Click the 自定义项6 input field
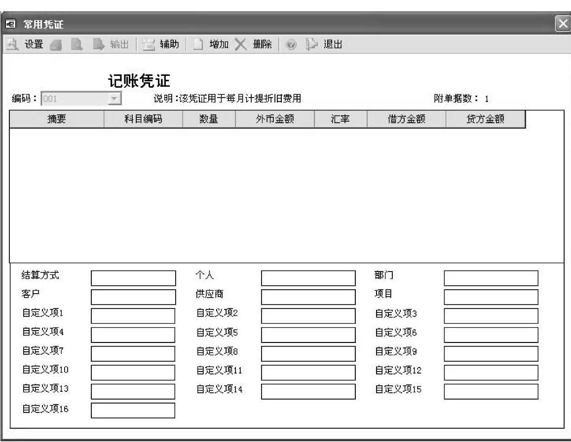 (x=491, y=335)
